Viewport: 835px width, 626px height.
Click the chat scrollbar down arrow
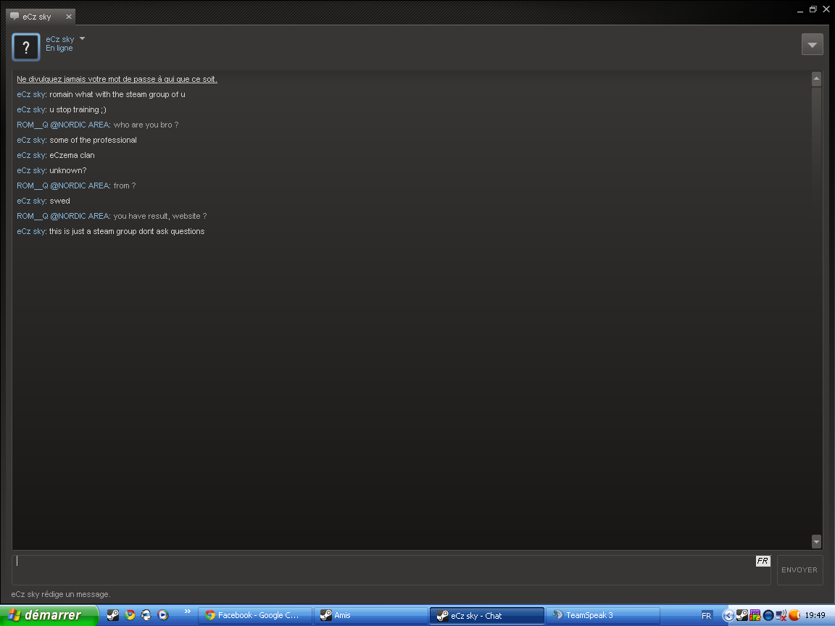click(x=816, y=541)
